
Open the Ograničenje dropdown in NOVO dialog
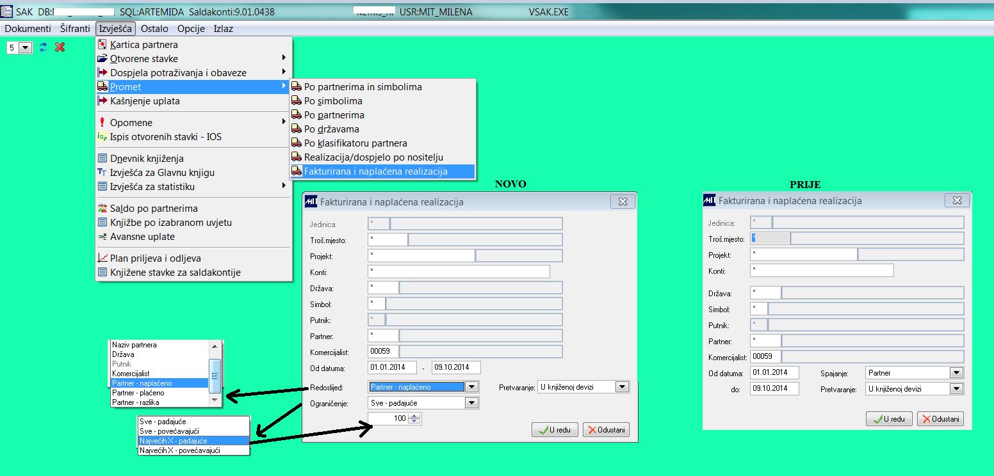pyautogui.click(x=472, y=403)
